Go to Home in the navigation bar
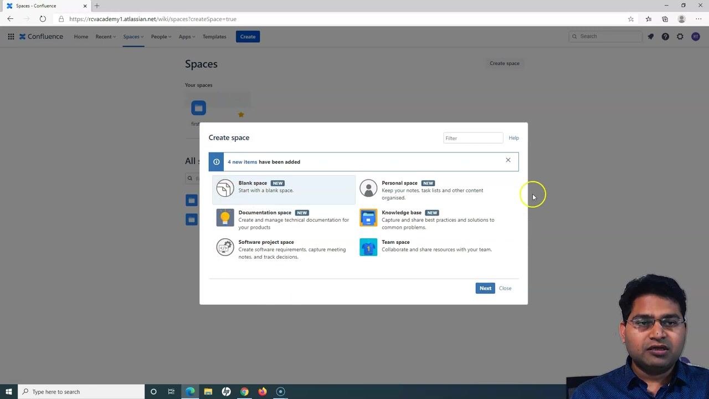The width and height of the screenshot is (709, 399). tap(81, 37)
